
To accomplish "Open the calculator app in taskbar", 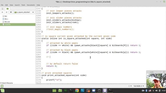I will pos(88,91).
